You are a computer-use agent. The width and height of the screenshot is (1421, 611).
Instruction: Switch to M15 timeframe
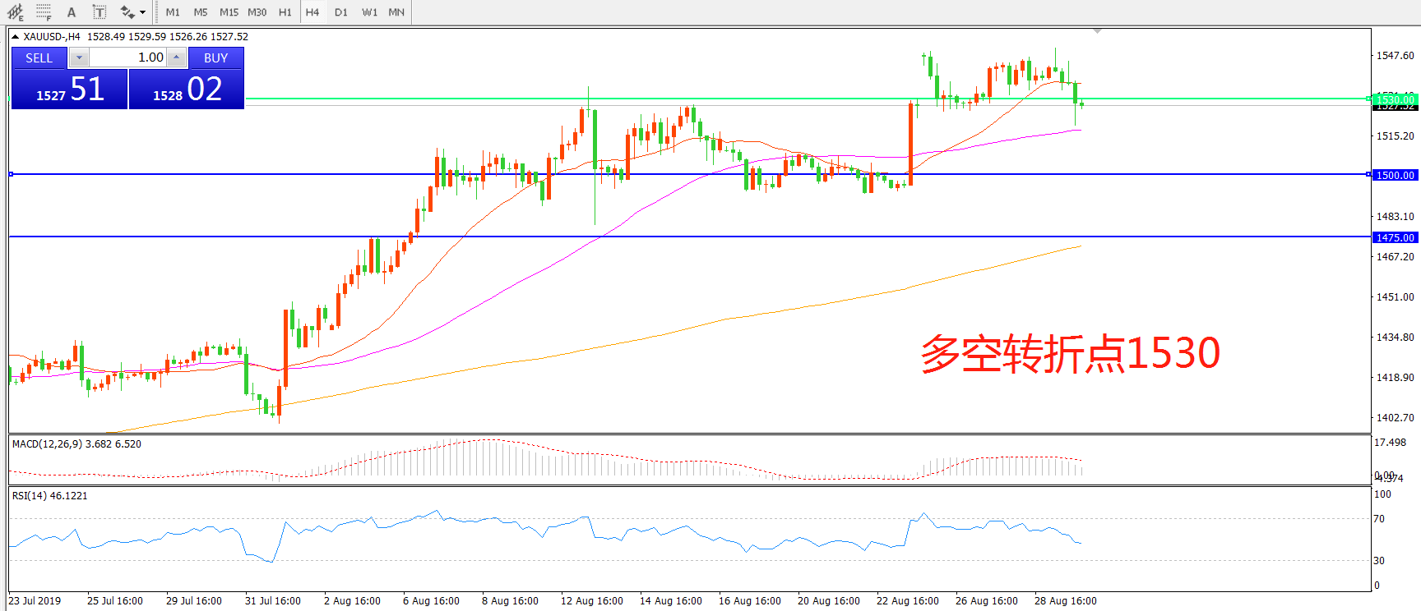[229, 12]
